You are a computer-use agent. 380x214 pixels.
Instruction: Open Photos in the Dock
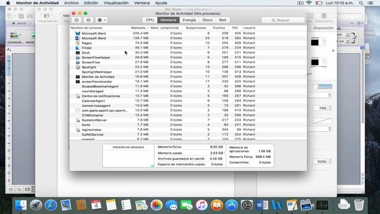156,205
